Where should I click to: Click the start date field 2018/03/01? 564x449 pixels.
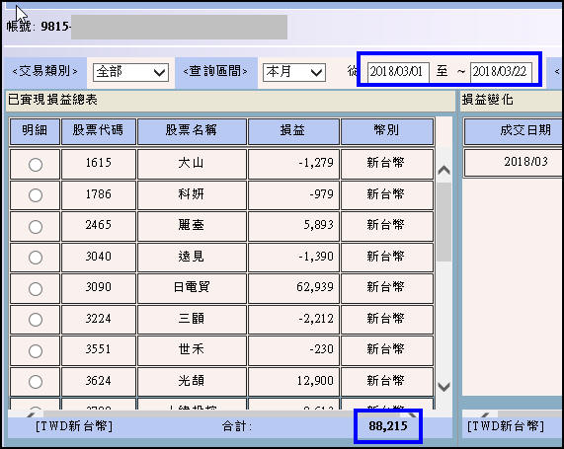tap(398, 72)
